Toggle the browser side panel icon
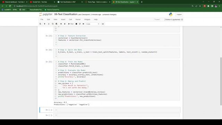222x125 pixels. click(212, 6)
